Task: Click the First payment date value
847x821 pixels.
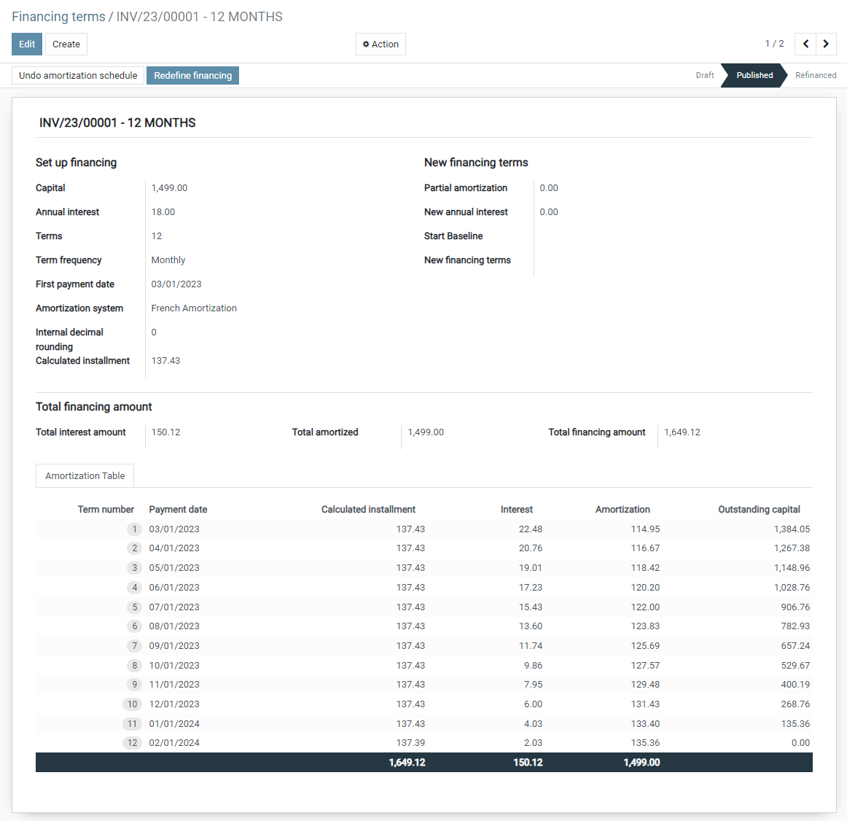Action: click(174, 284)
